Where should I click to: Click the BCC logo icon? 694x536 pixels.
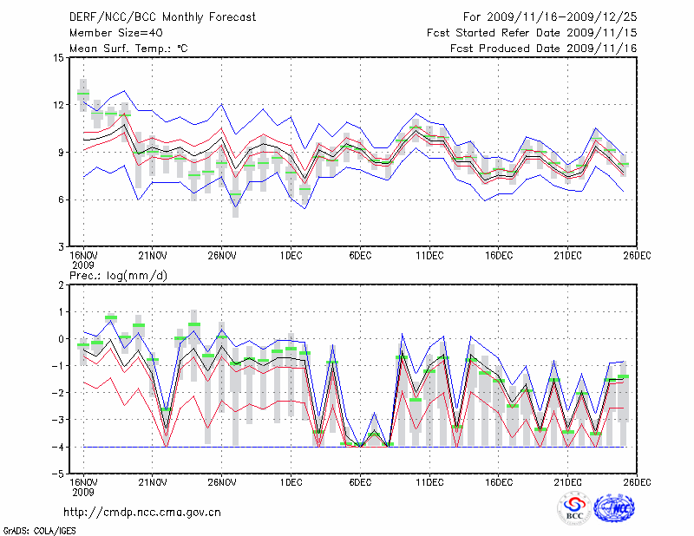pyautogui.click(x=573, y=507)
